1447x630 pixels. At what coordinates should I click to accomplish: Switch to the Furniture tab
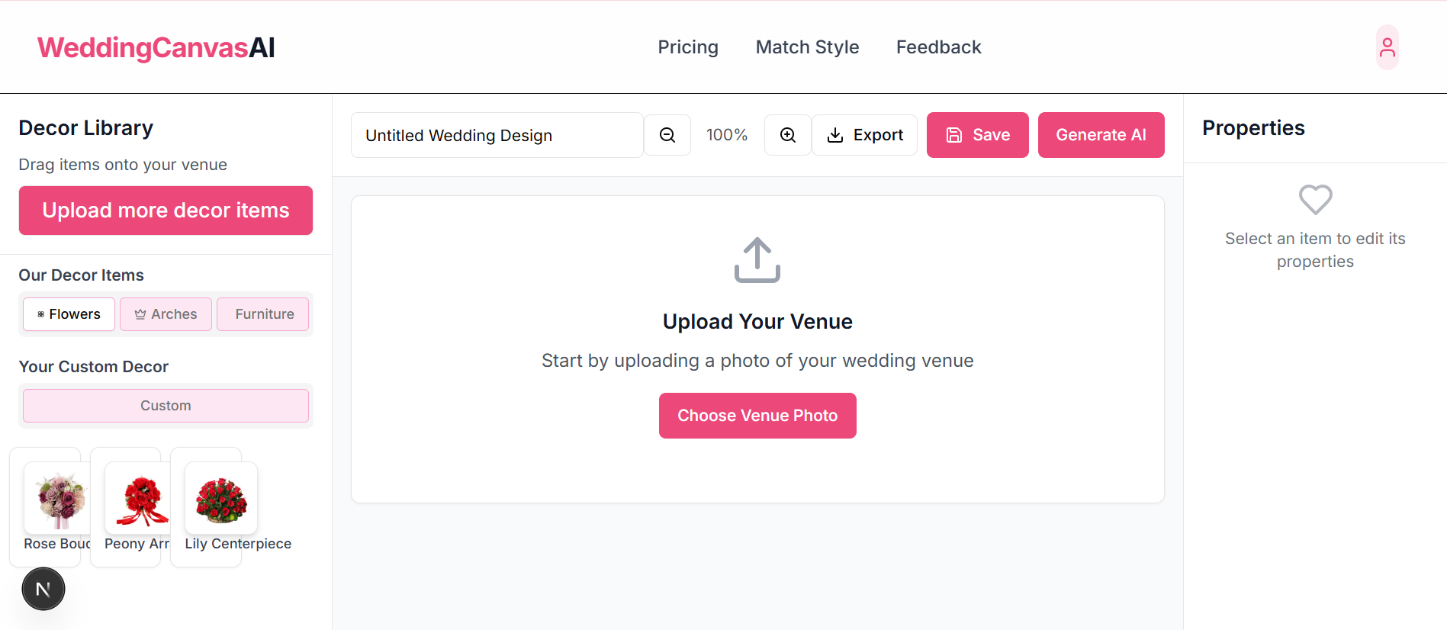point(263,314)
